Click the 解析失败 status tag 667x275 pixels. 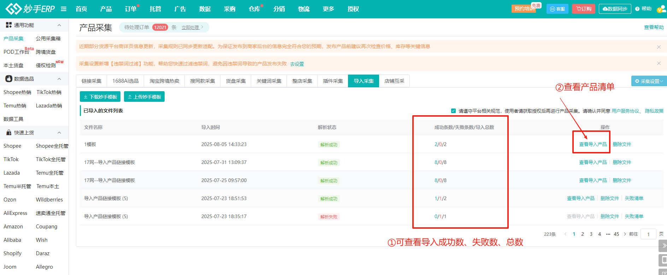pyautogui.click(x=329, y=217)
